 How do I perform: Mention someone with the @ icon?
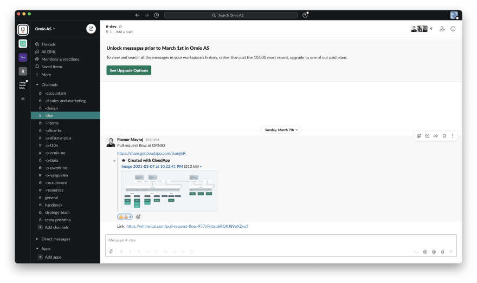(x=425, y=252)
